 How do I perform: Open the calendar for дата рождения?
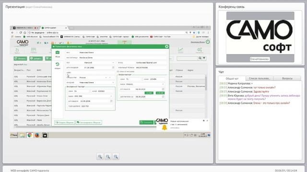tap(113, 67)
